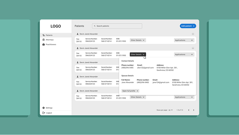Click the plus icon on Add patient
239x135 pixels.
coord(194,26)
